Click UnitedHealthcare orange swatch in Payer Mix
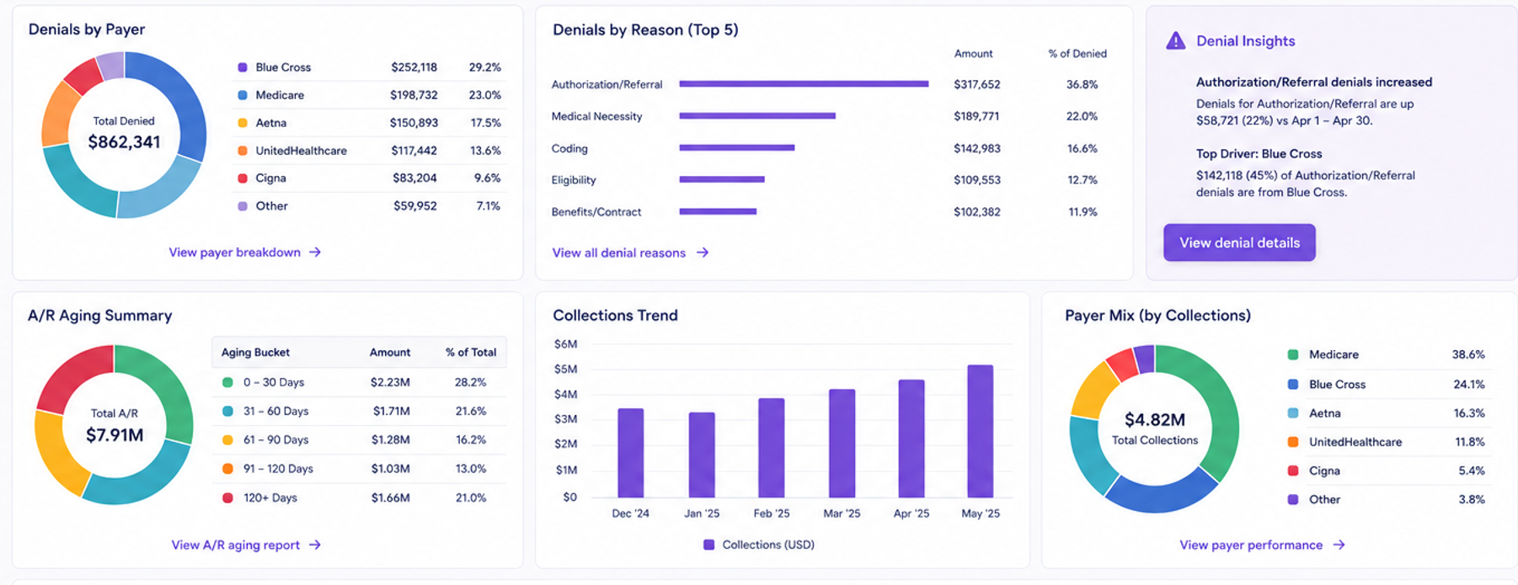Viewport: 1518px width, 585px height. [x=1293, y=442]
